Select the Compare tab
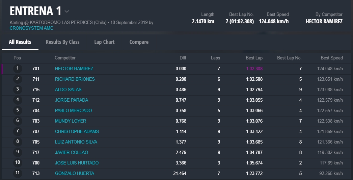 [139, 42]
